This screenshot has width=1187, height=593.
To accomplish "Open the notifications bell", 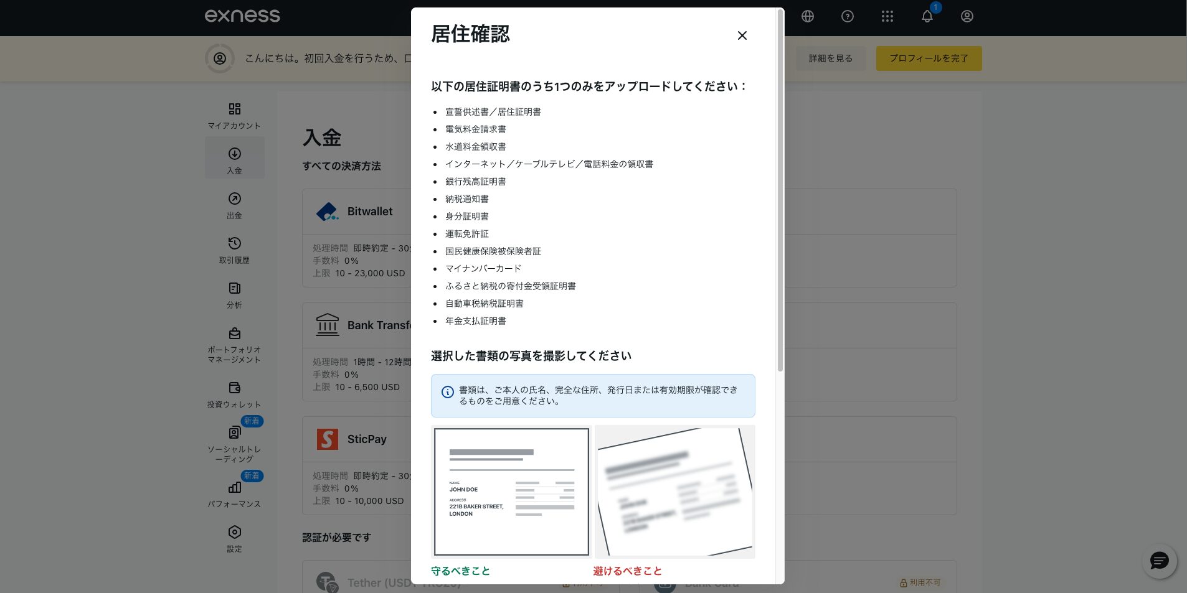I will 927,17.
